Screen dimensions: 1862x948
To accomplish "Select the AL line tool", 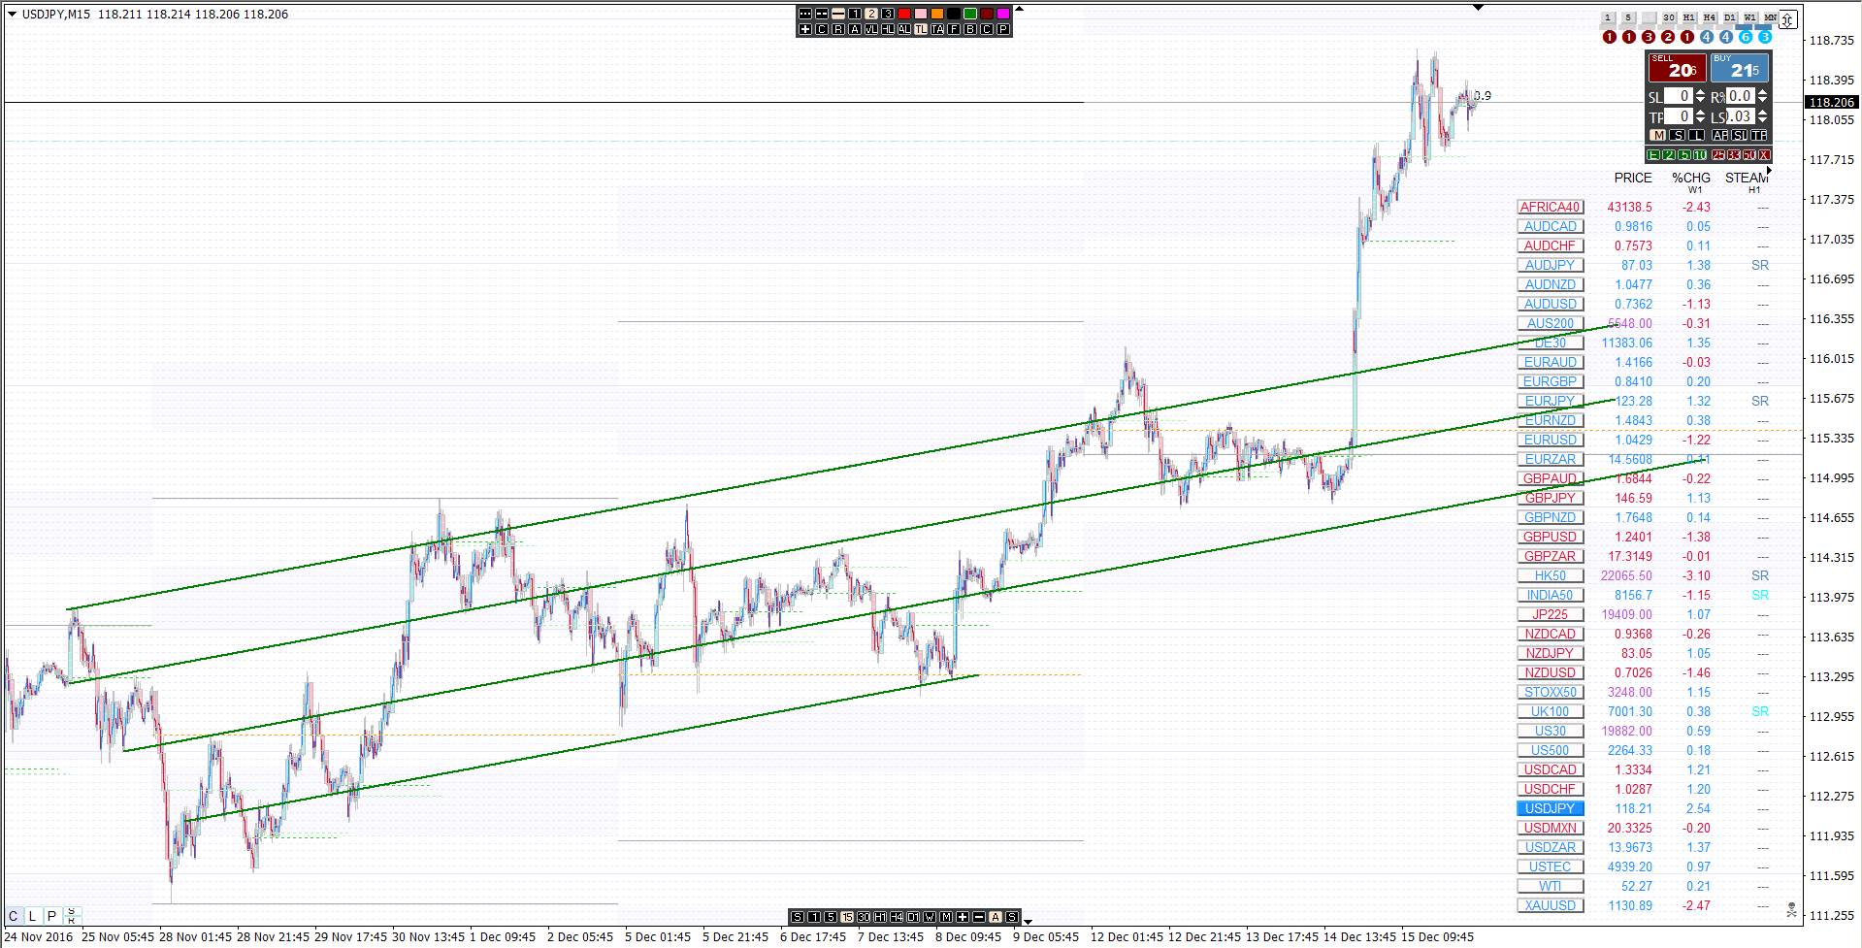I will point(904,29).
